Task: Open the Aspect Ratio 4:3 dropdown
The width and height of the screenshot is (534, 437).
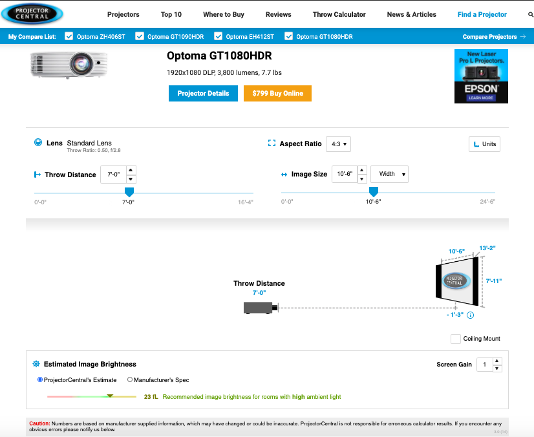Action: (339, 144)
